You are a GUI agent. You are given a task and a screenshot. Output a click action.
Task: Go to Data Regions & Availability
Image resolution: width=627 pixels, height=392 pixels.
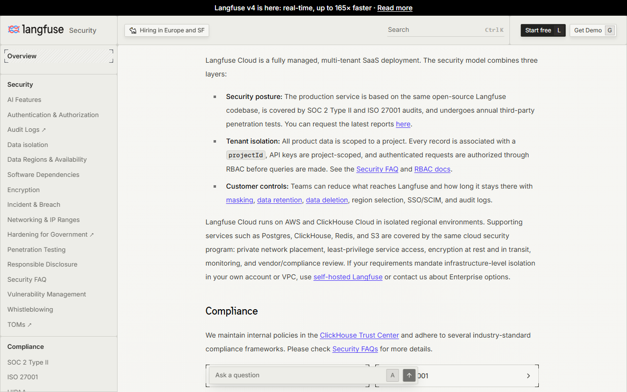tap(47, 160)
